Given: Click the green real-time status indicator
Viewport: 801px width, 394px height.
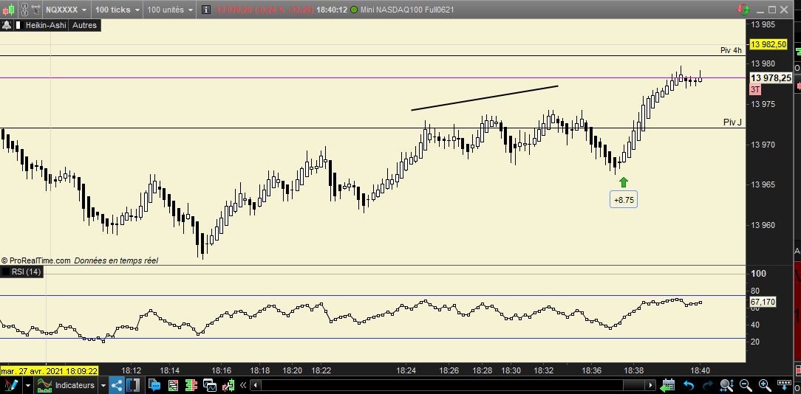Looking at the screenshot, I should (x=353, y=10).
